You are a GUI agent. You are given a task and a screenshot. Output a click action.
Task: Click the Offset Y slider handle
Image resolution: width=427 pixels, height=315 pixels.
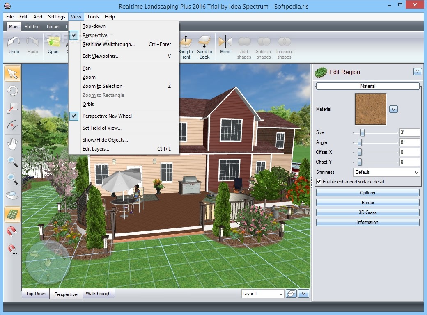coord(360,162)
